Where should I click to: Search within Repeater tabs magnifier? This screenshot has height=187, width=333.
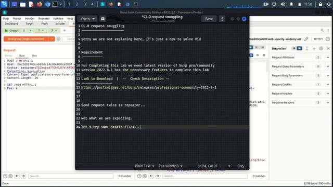[x=322, y=31]
